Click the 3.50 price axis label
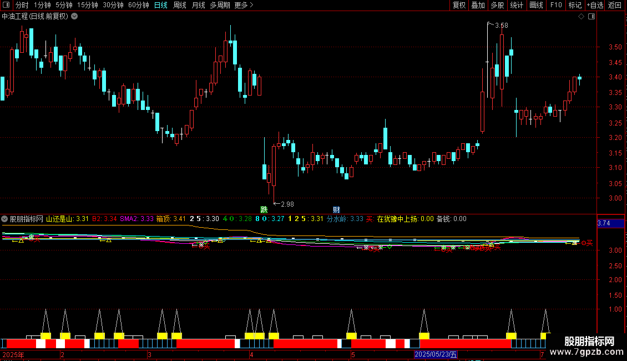The image size is (627, 361). pyautogui.click(x=615, y=47)
